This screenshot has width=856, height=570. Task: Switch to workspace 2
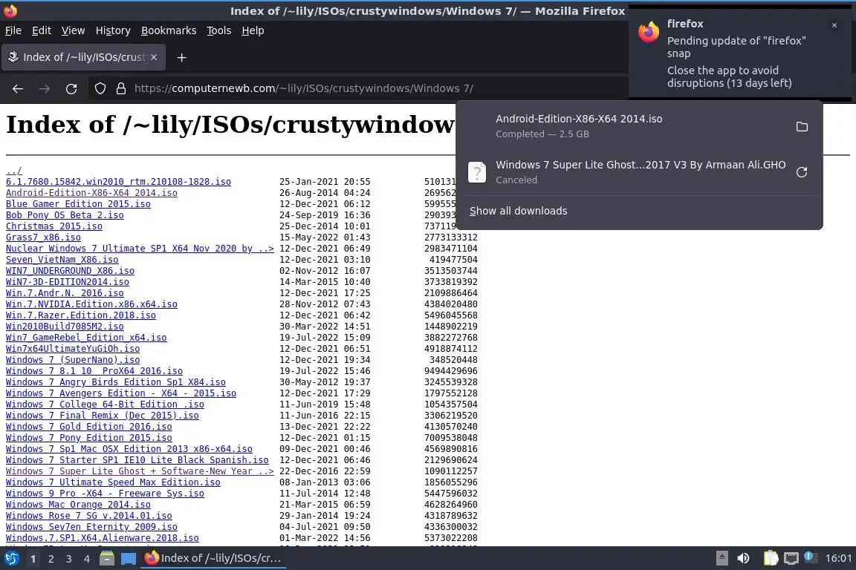coord(51,559)
